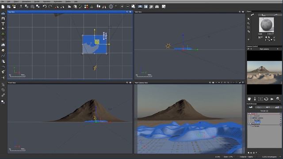Select Main camera in World Browser
The width and height of the screenshot is (283, 159).
click(258, 118)
